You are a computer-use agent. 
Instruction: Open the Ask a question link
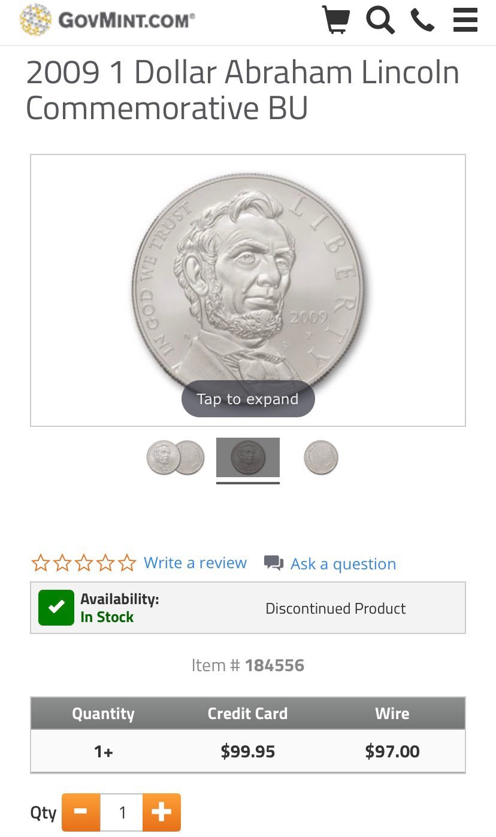[x=343, y=564]
